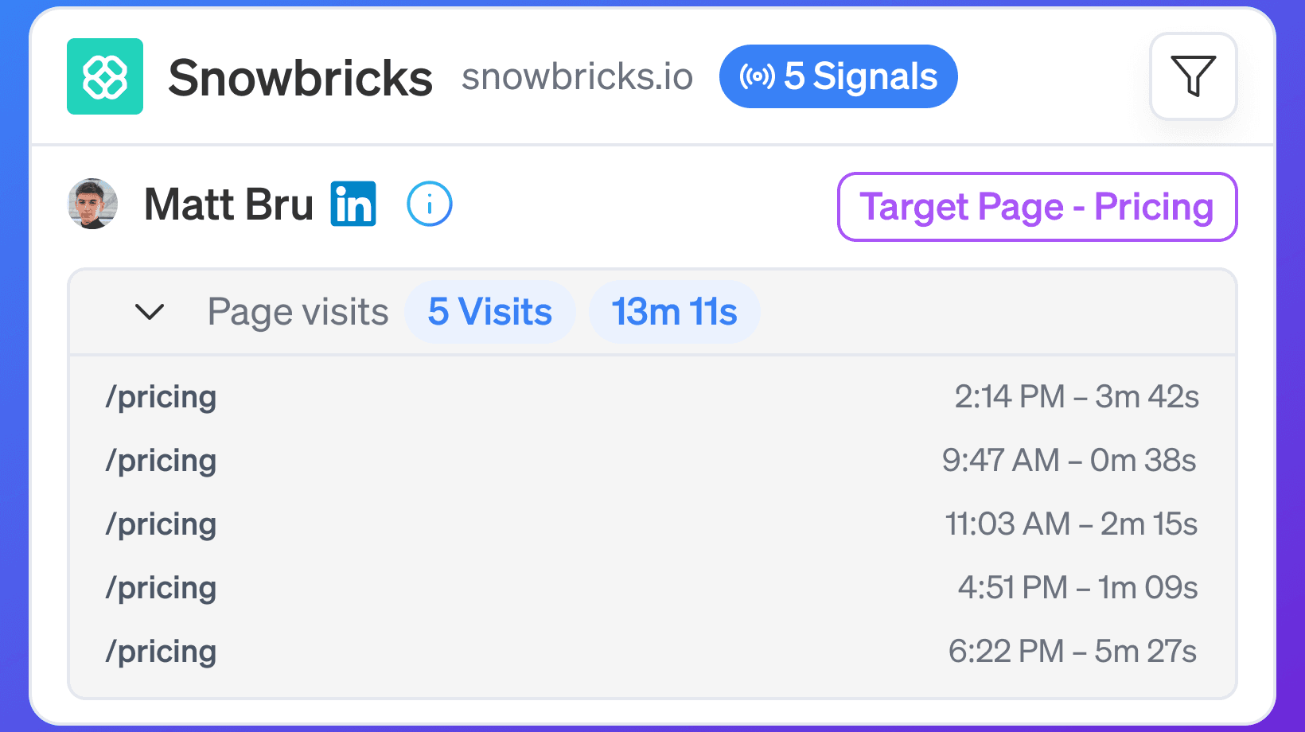This screenshot has height=732, width=1305.
Task: Click the 5 Visits pill
Action: [x=490, y=312]
